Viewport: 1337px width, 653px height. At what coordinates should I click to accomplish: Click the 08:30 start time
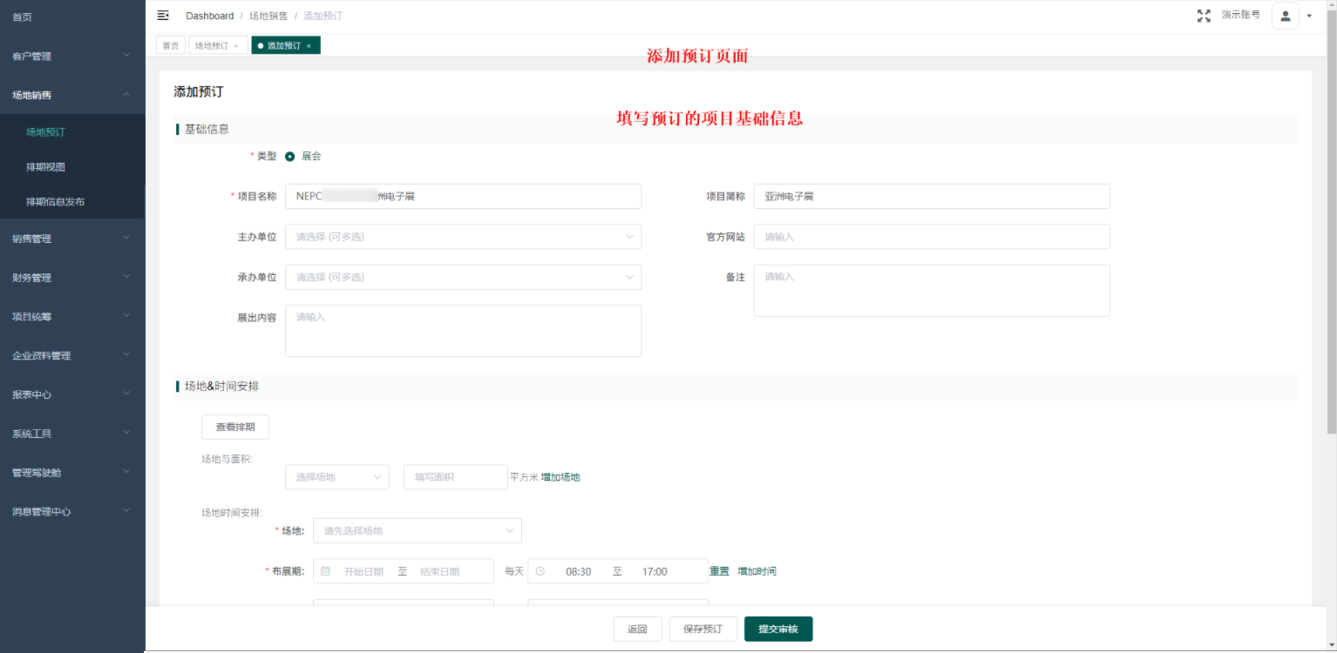579,572
